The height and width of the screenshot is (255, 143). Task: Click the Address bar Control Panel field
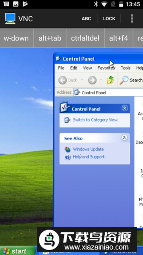108,93
